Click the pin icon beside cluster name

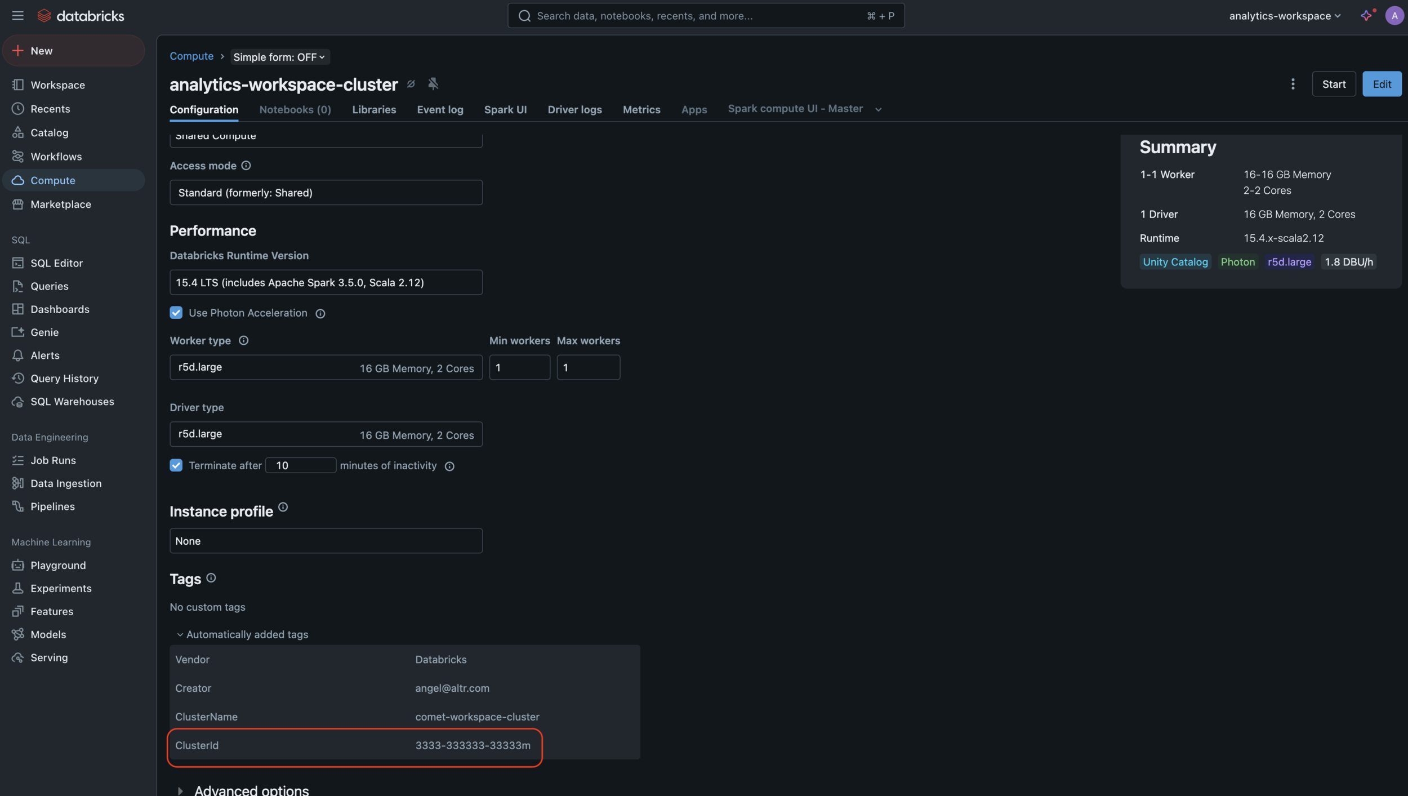click(x=433, y=84)
